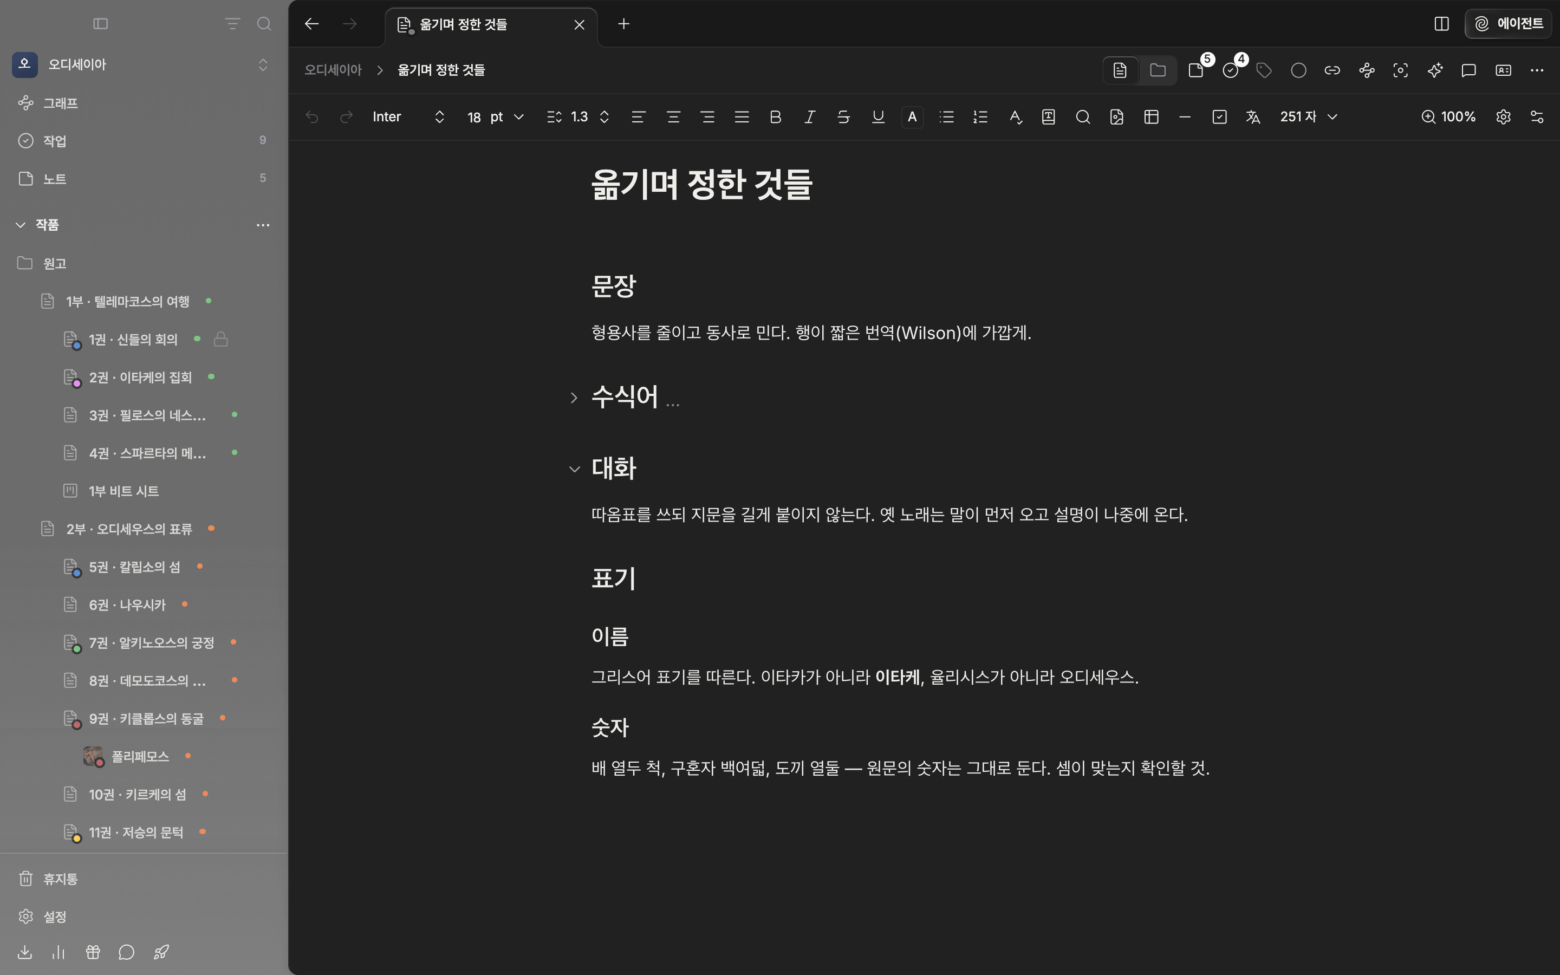Open the text color A button
Screen dimensions: 1560x975
tap(912, 116)
